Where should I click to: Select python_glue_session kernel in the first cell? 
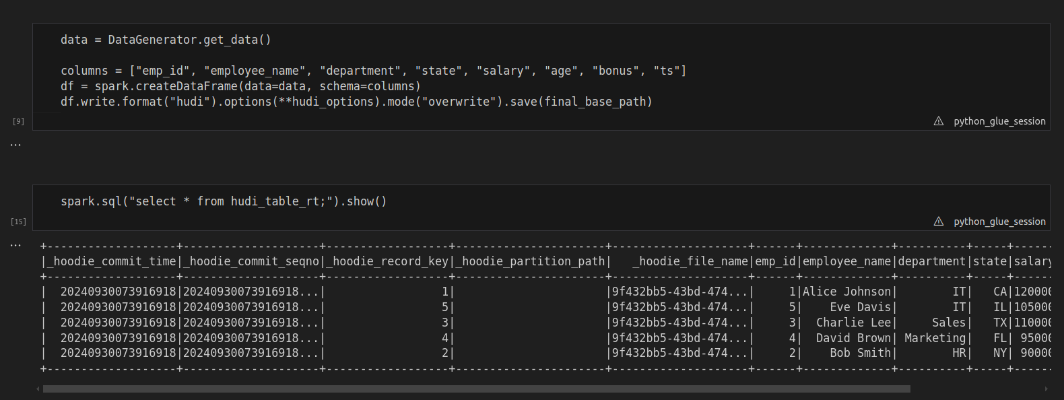click(x=999, y=121)
